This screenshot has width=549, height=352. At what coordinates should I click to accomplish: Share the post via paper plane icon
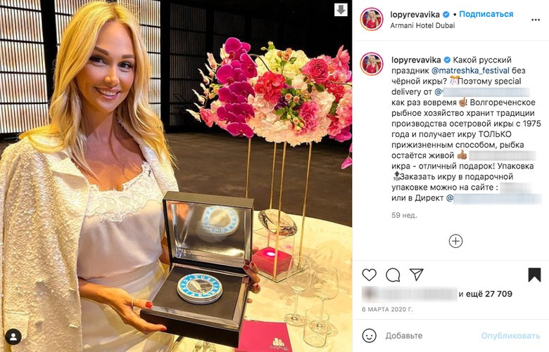pyautogui.click(x=417, y=275)
